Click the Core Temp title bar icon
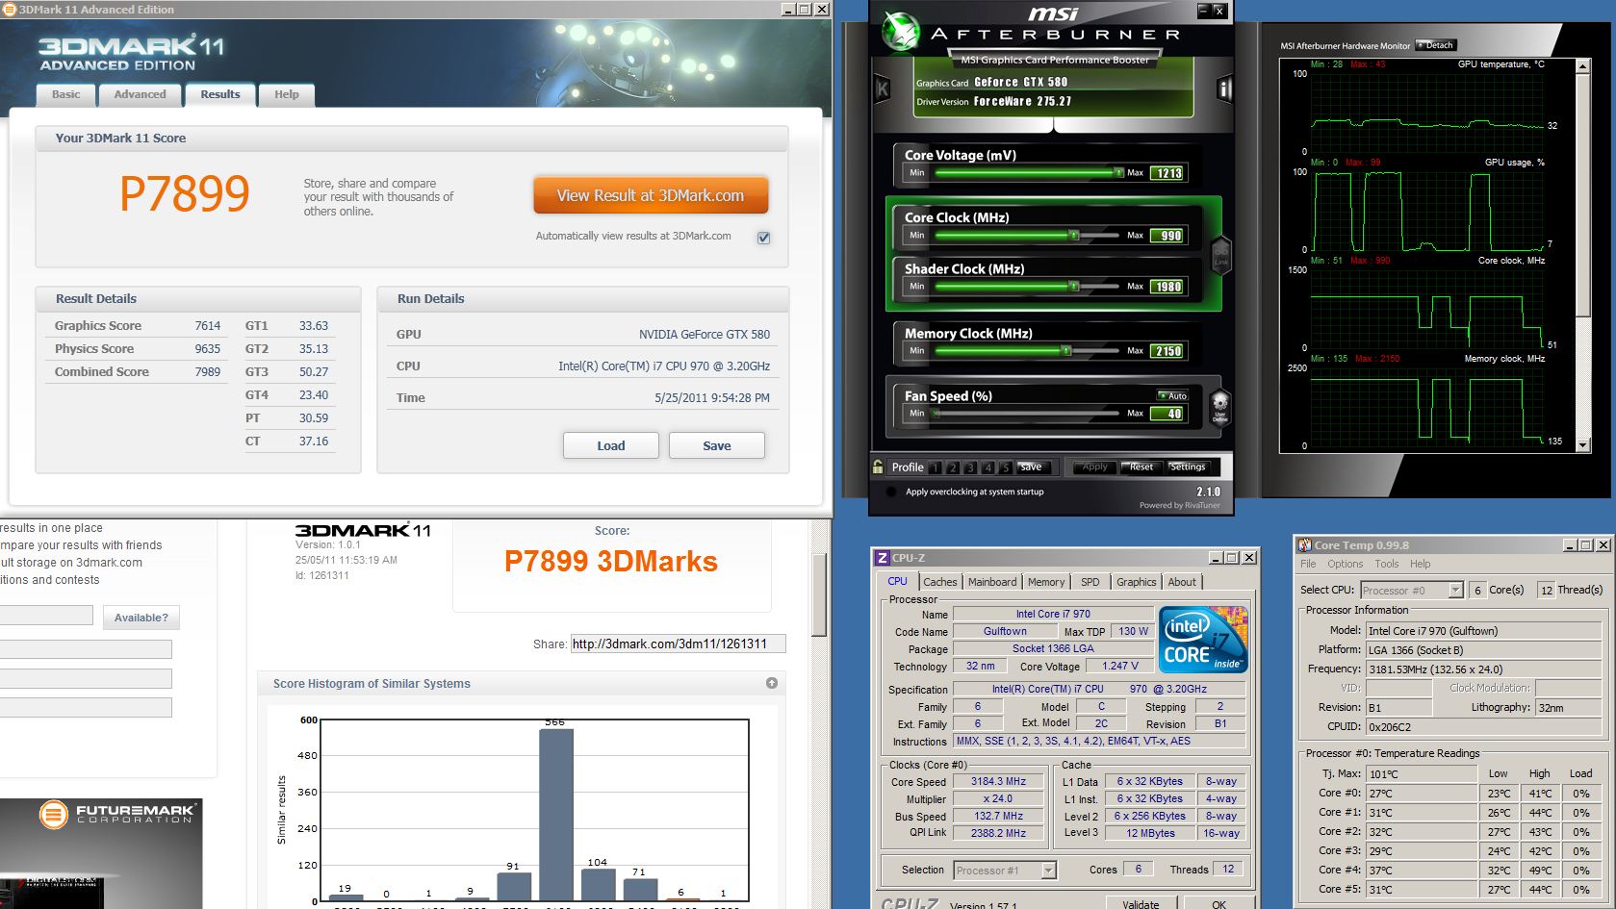Screen dimensions: 1616x909 click(1305, 545)
